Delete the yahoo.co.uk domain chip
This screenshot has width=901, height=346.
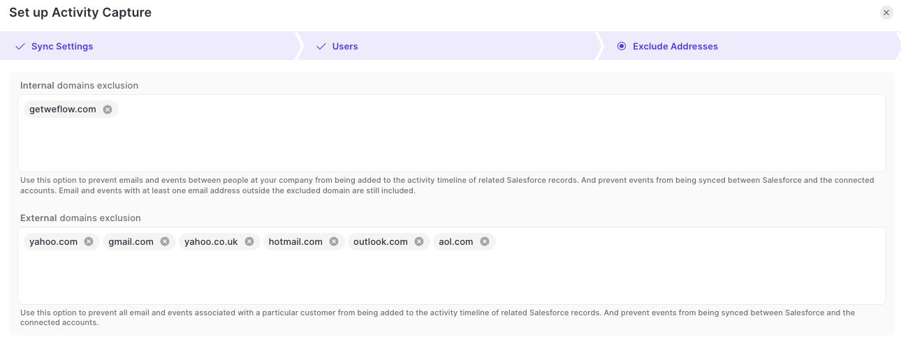(x=249, y=242)
